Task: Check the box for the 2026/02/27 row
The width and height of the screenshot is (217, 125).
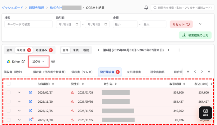Action: (x=9, y=93)
